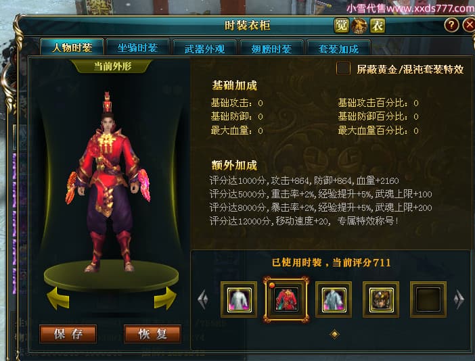
Task: Rotate character right with yellow arrow
Action: click(x=165, y=299)
